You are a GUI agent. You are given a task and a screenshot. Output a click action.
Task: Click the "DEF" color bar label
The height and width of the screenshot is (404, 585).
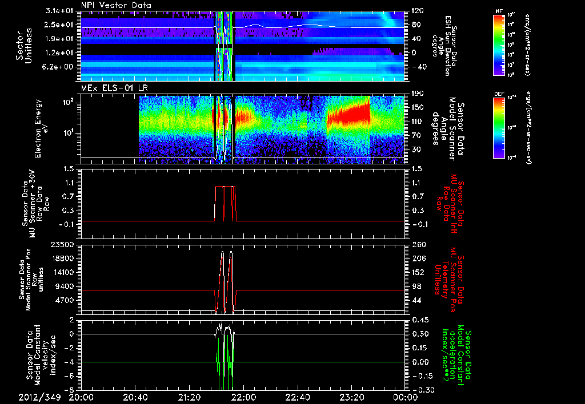[x=499, y=94]
